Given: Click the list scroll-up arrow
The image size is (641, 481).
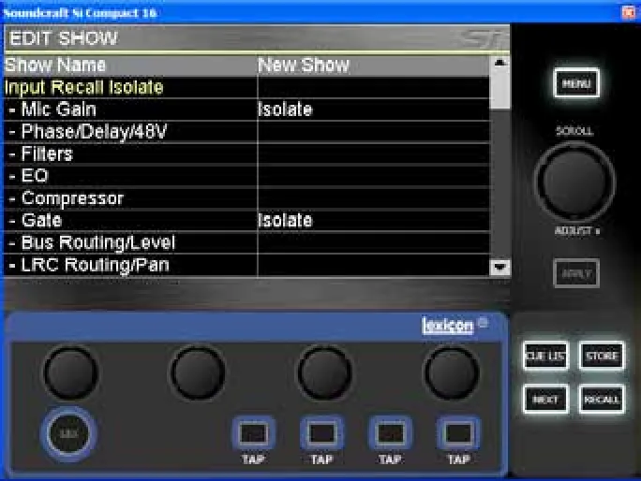Looking at the screenshot, I should (499, 63).
